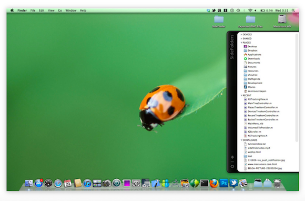Open Finder from the Dock
Viewport: 305px width, 201px height.
click(29, 183)
